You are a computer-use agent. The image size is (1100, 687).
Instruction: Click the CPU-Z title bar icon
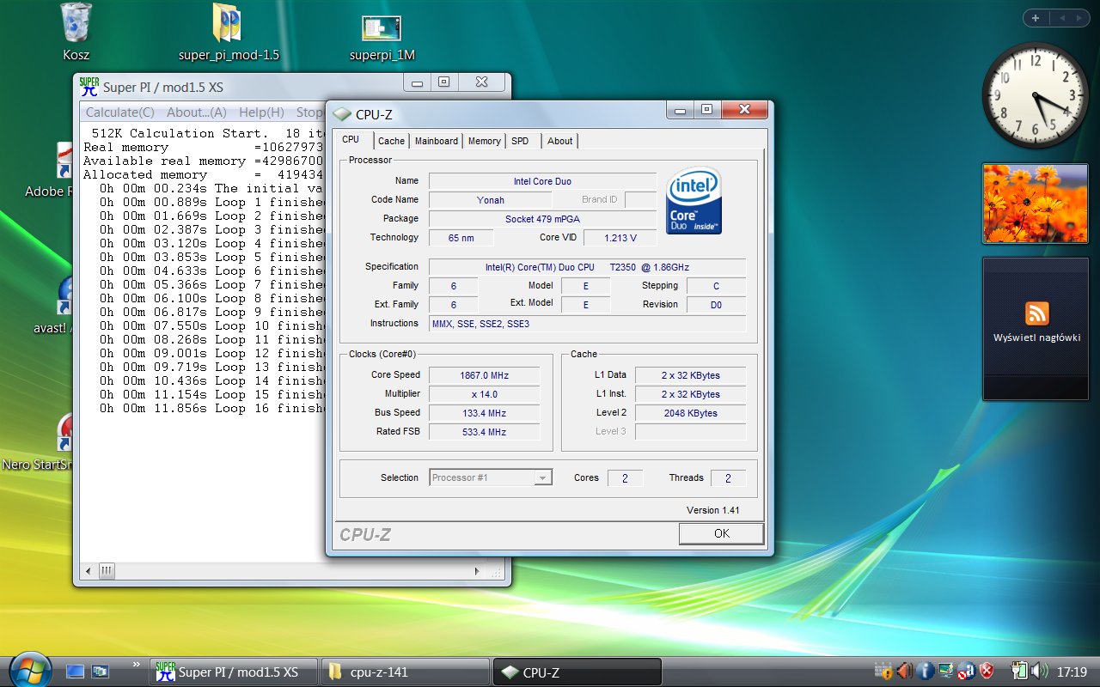342,114
